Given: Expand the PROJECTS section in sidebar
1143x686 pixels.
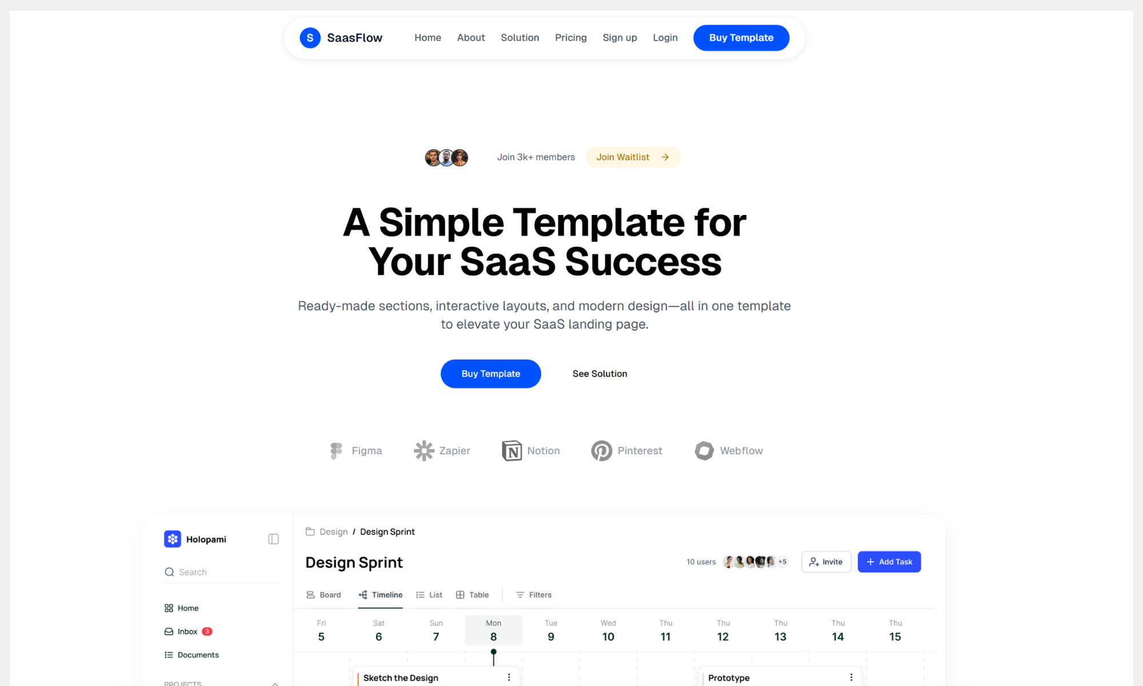Looking at the screenshot, I should tap(275, 684).
